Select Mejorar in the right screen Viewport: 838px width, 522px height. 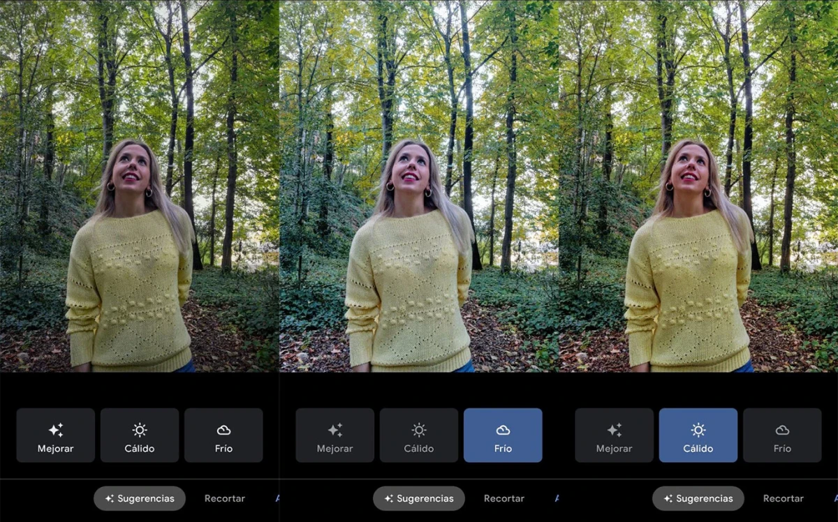click(615, 435)
